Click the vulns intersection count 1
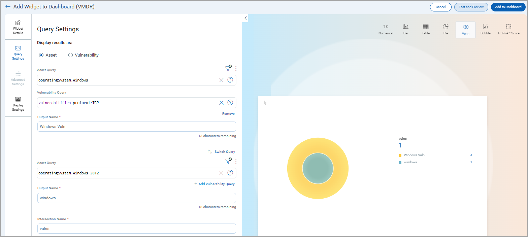Screen dimensions: 528x237 coord(400,145)
